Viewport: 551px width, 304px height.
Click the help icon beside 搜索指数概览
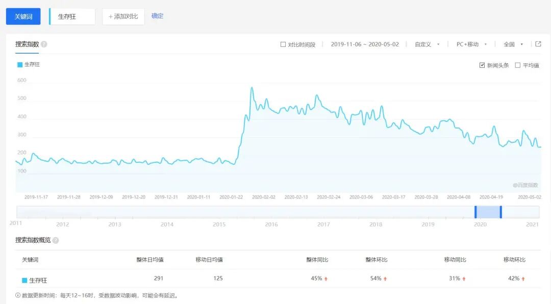pos(56,240)
